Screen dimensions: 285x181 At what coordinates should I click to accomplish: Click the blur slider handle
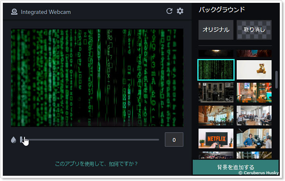click(x=21, y=140)
